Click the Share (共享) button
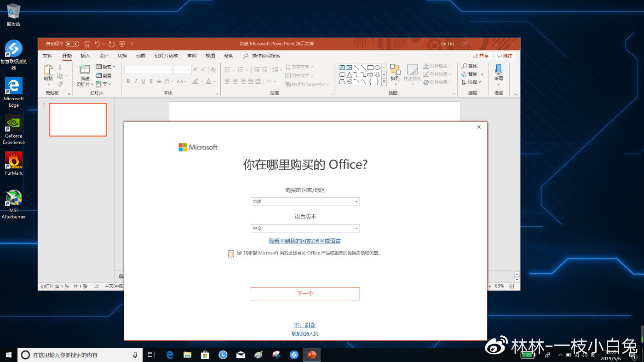The height and width of the screenshot is (362, 644). pos(481,56)
